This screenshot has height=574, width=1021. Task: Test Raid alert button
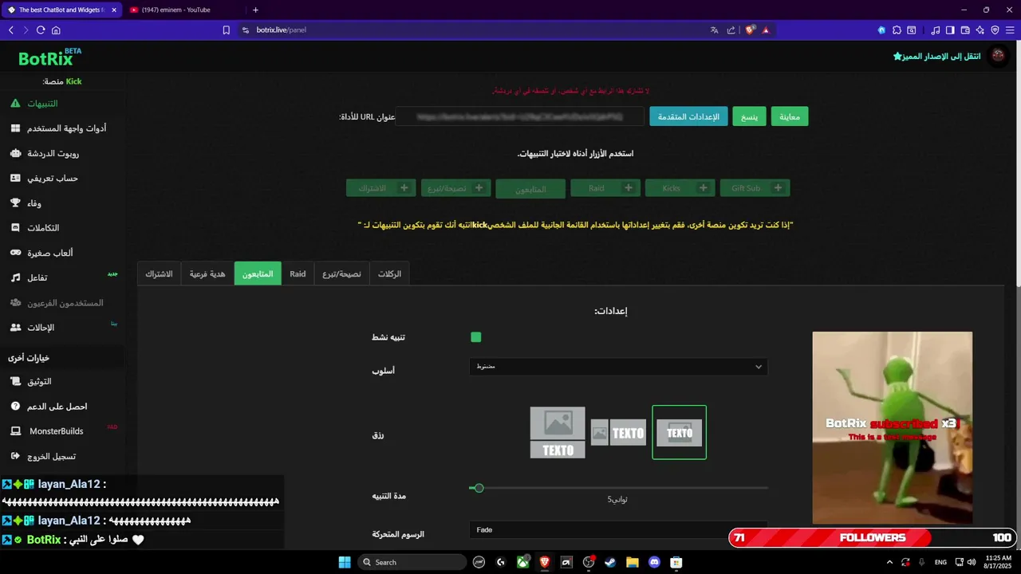[x=605, y=188]
